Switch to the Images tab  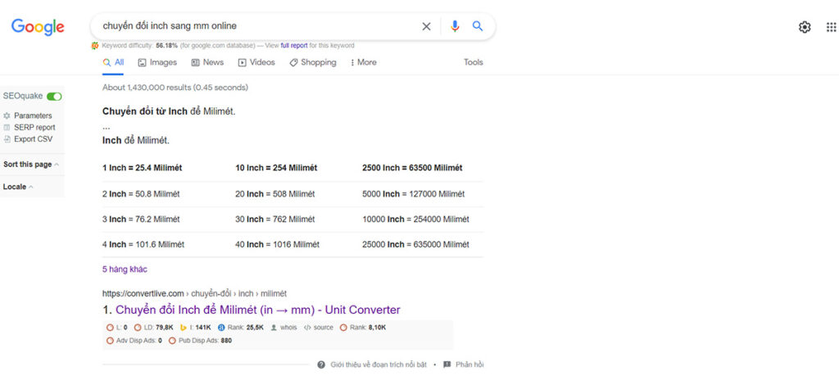(157, 62)
